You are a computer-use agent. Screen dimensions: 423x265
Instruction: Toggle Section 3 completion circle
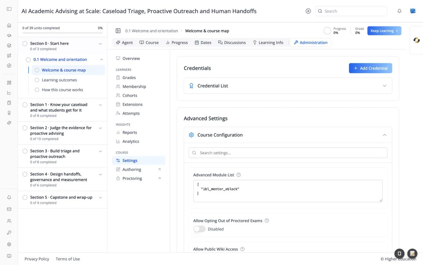[25, 151]
